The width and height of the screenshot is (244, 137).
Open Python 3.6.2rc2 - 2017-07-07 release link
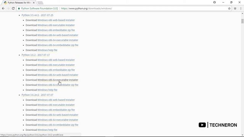pos(37,95)
